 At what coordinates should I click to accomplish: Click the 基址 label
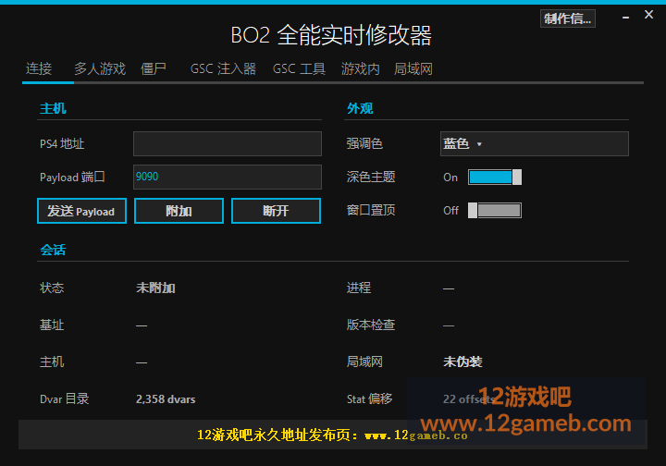coord(52,325)
